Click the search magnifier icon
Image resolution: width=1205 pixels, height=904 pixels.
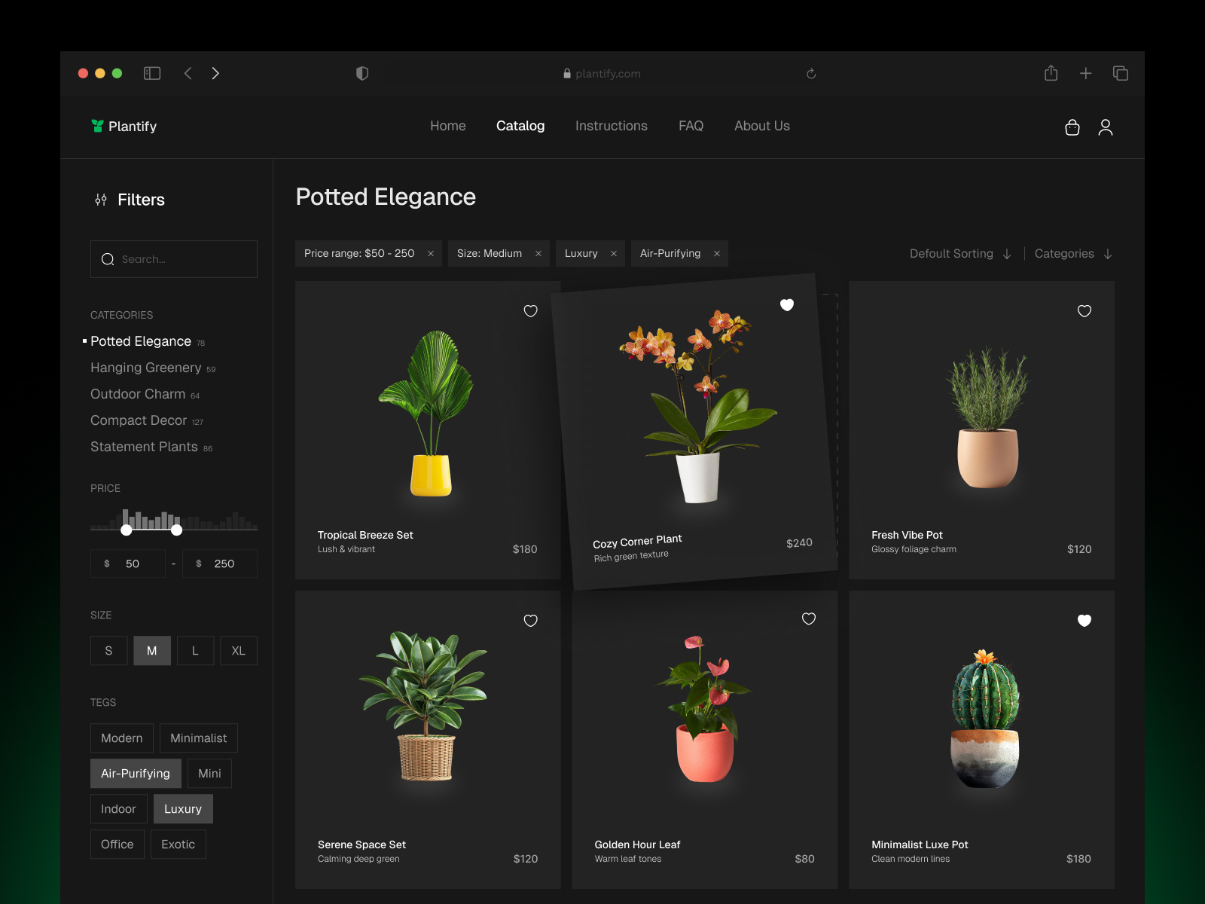pyautogui.click(x=108, y=259)
